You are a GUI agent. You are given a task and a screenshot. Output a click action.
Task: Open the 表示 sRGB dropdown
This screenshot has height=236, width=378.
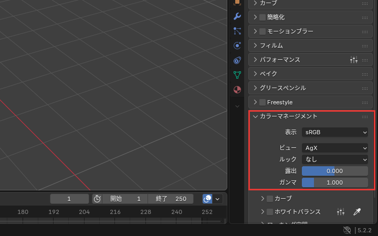point(335,132)
